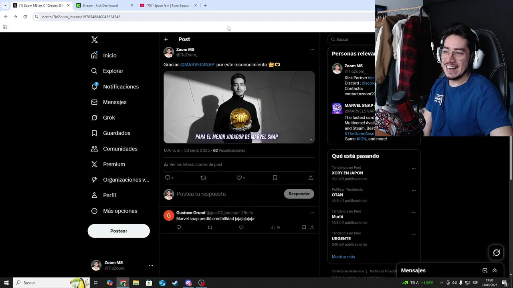
Task: Open the Marvel Snap award image
Action: pos(239,107)
